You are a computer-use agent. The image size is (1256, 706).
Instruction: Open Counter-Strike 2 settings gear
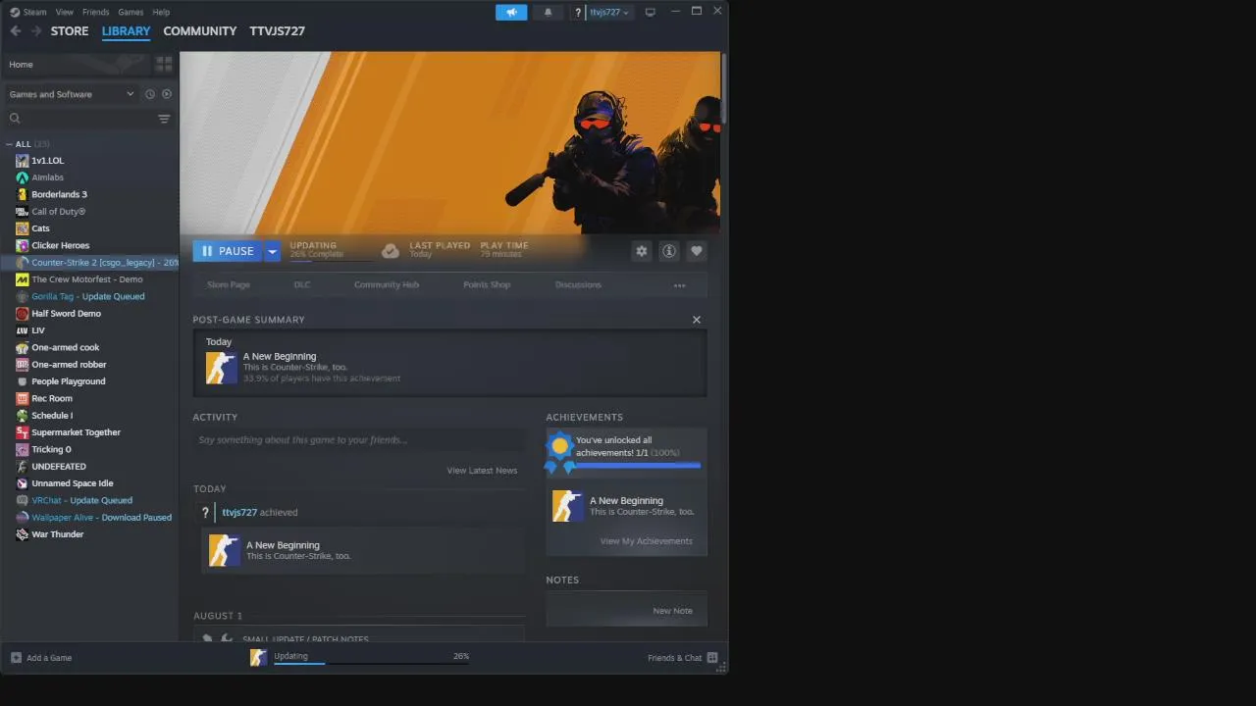coord(642,251)
